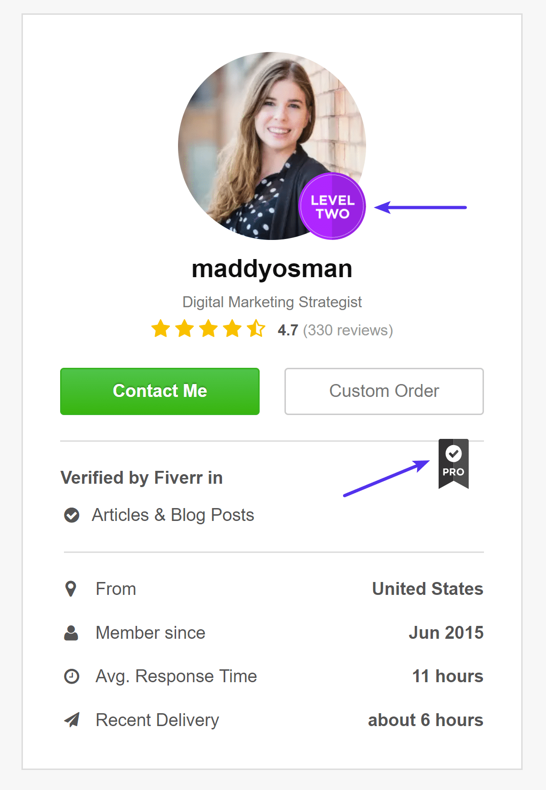The image size is (546, 790).
Task: Click the location pin icon next to From
Action: click(71, 589)
